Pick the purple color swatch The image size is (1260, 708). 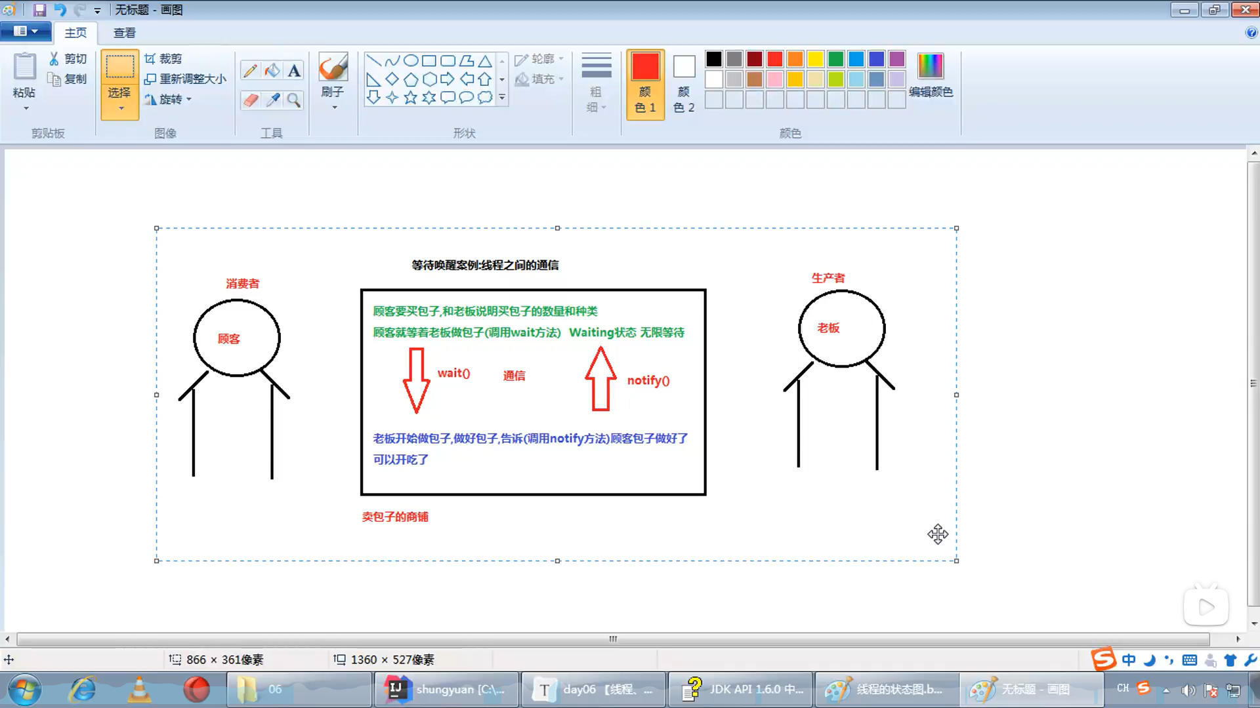[897, 59]
